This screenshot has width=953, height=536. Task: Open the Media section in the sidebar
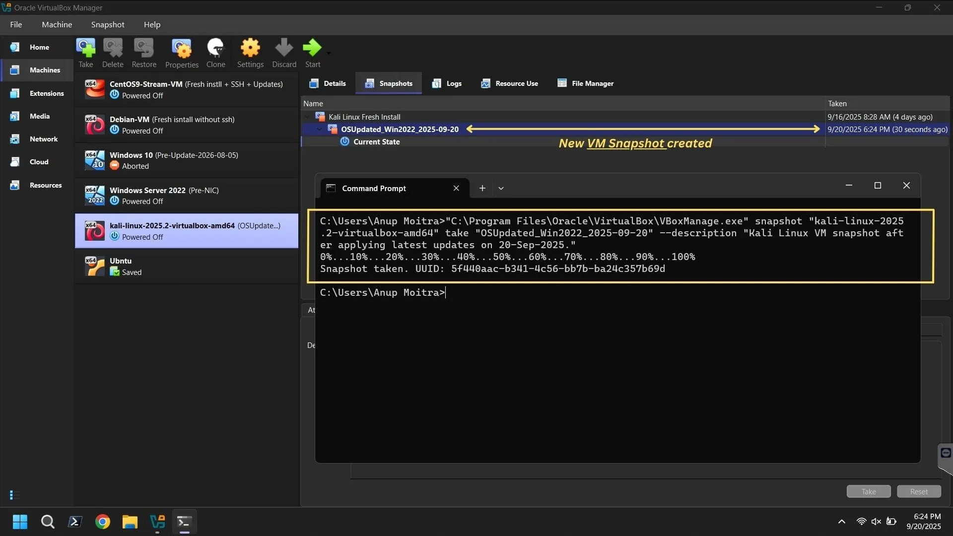tap(38, 116)
